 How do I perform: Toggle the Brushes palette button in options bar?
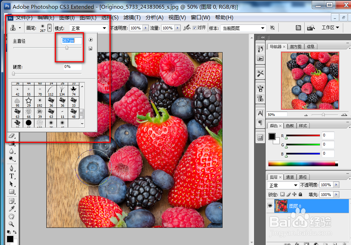pos(298,28)
